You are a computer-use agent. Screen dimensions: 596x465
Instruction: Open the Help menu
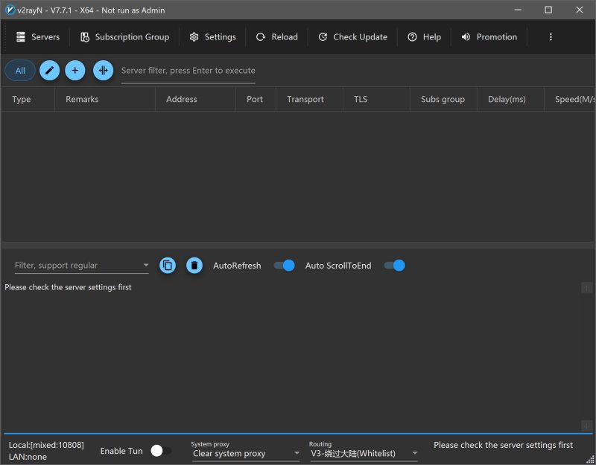click(x=424, y=37)
